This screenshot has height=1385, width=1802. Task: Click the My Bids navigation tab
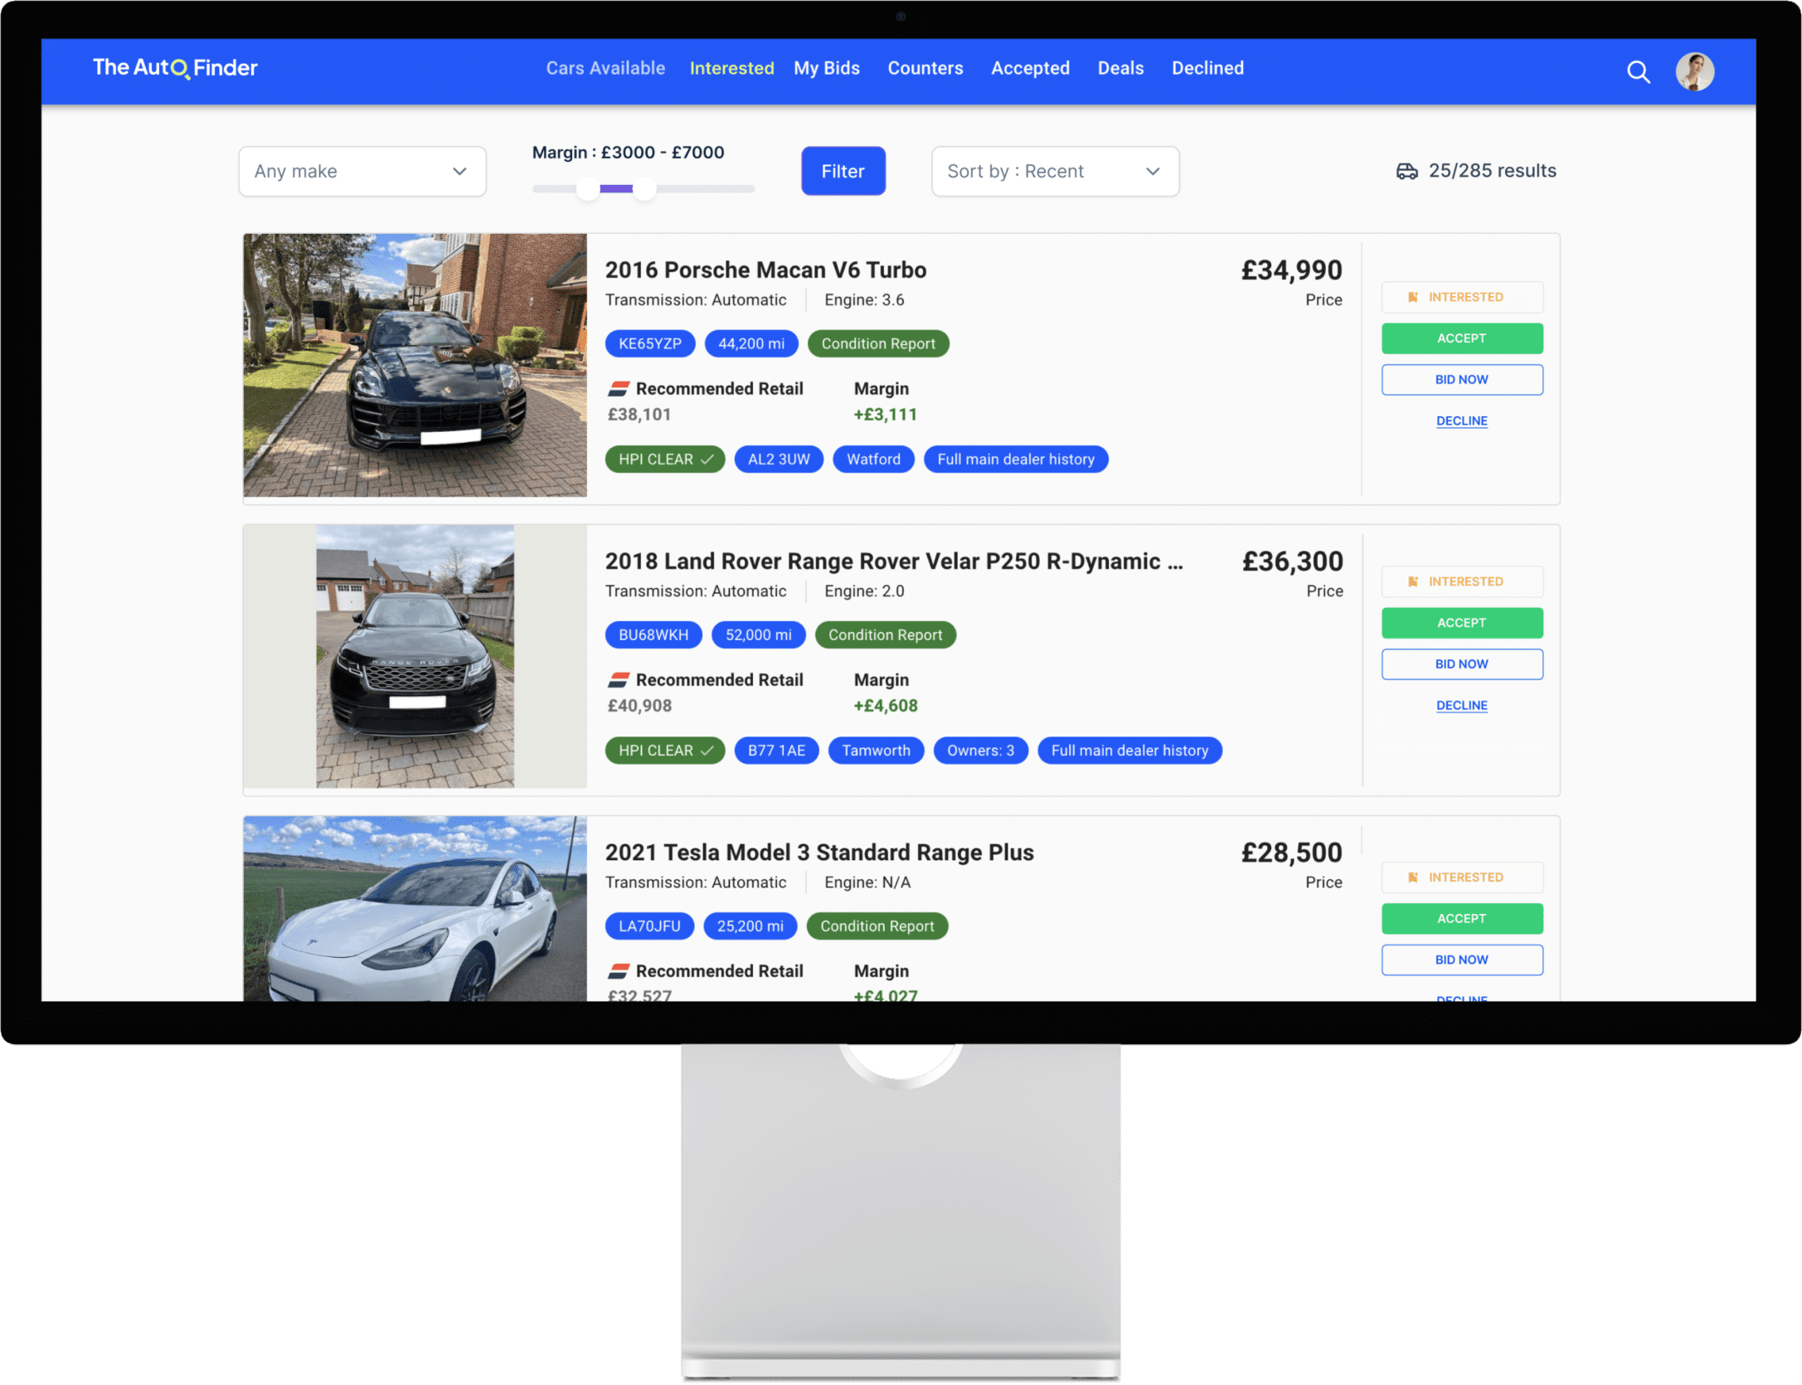pyautogui.click(x=826, y=67)
